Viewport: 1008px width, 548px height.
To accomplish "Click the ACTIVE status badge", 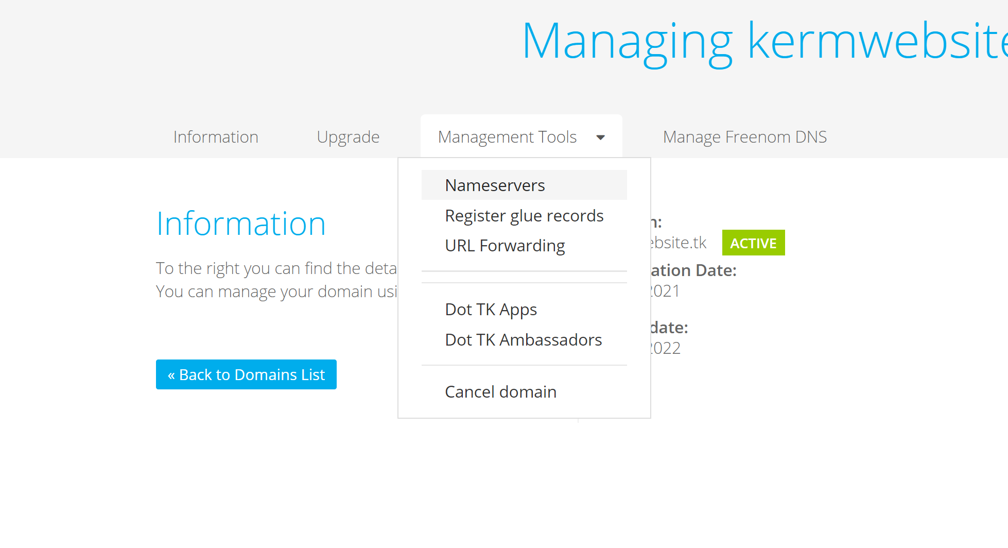I will (753, 243).
